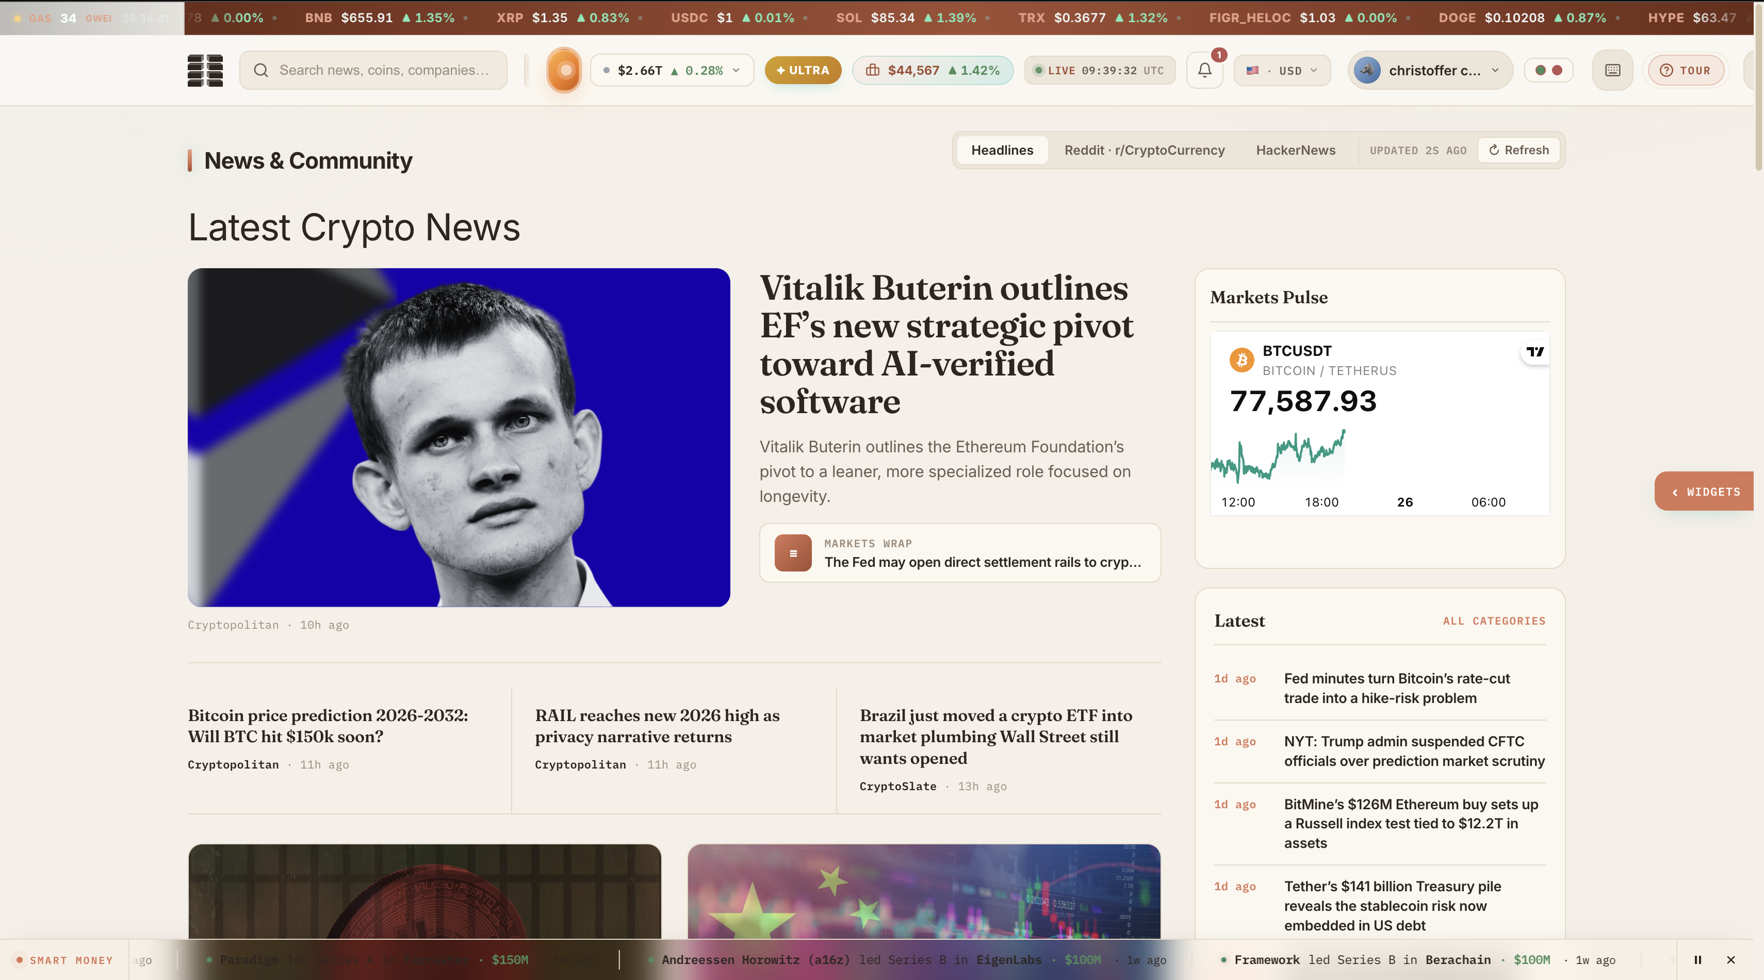Click the Framework Berachain funding item

click(x=1419, y=960)
